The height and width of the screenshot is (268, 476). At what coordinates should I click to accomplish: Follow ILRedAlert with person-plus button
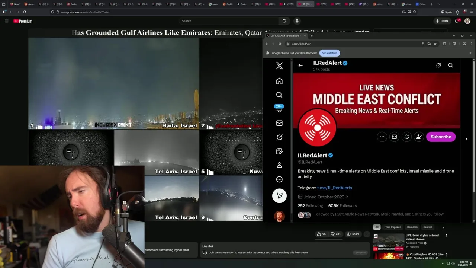tap(419, 137)
